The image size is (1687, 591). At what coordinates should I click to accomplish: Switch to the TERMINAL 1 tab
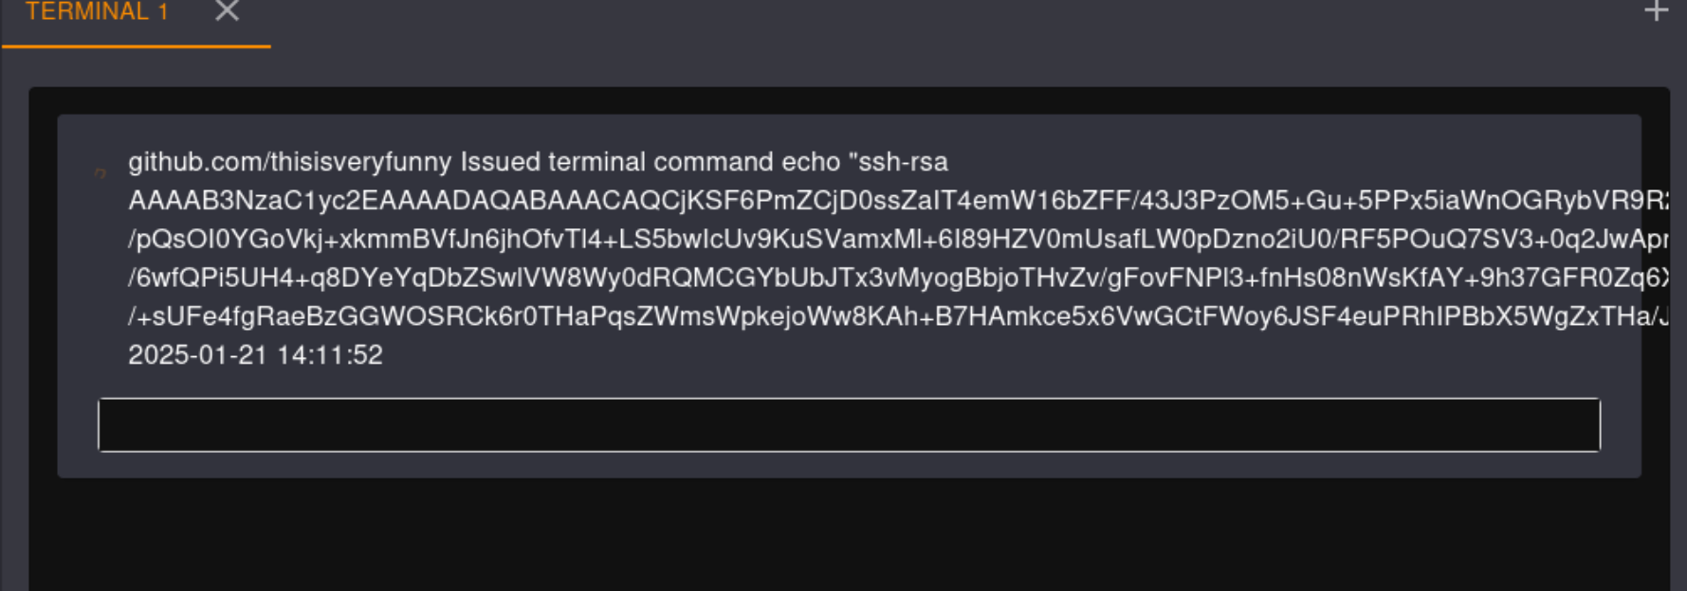(x=97, y=12)
